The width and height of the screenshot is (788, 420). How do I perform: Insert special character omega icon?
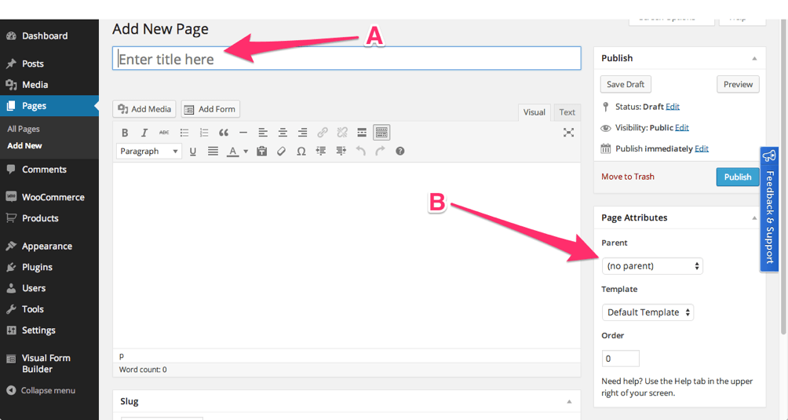[x=301, y=152]
